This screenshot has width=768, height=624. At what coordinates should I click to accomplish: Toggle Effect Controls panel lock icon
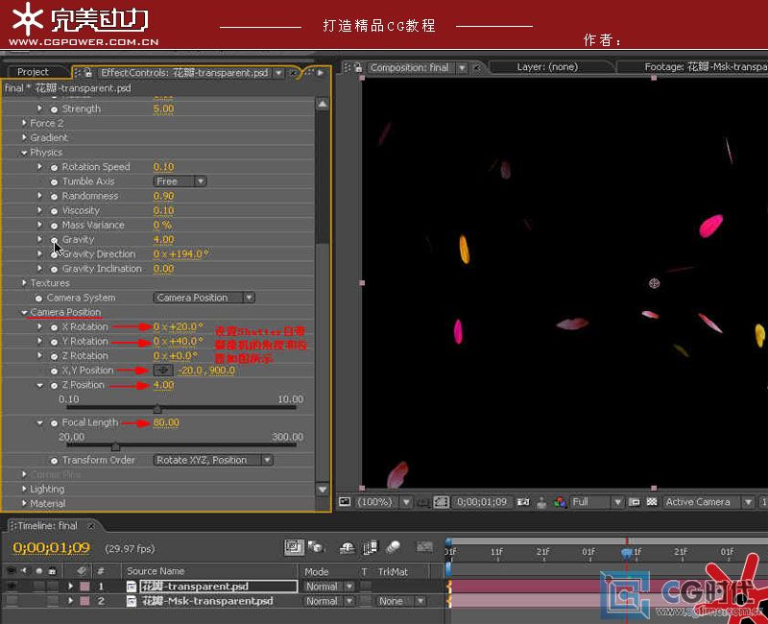tap(88, 73)
